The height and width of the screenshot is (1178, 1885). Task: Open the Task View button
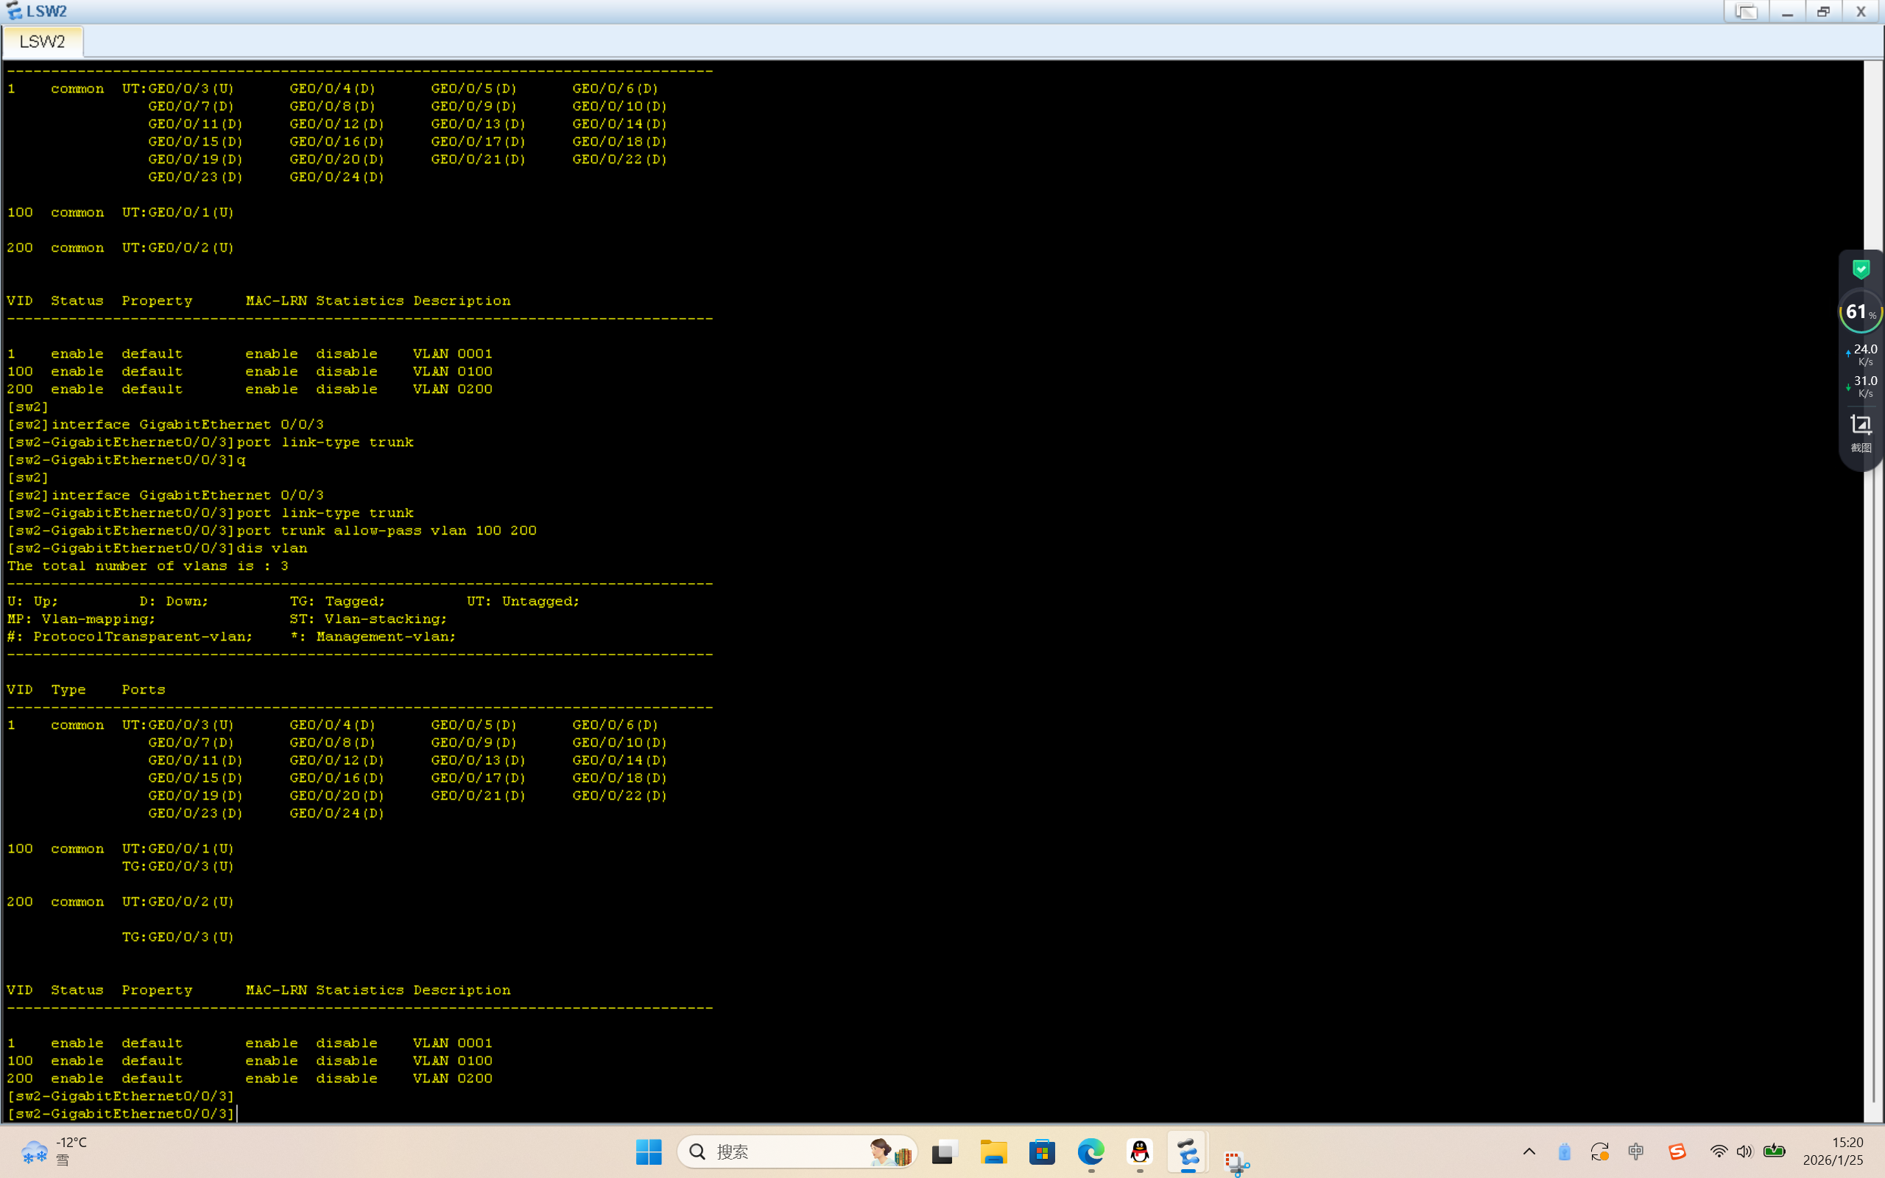pos(944,1151)
